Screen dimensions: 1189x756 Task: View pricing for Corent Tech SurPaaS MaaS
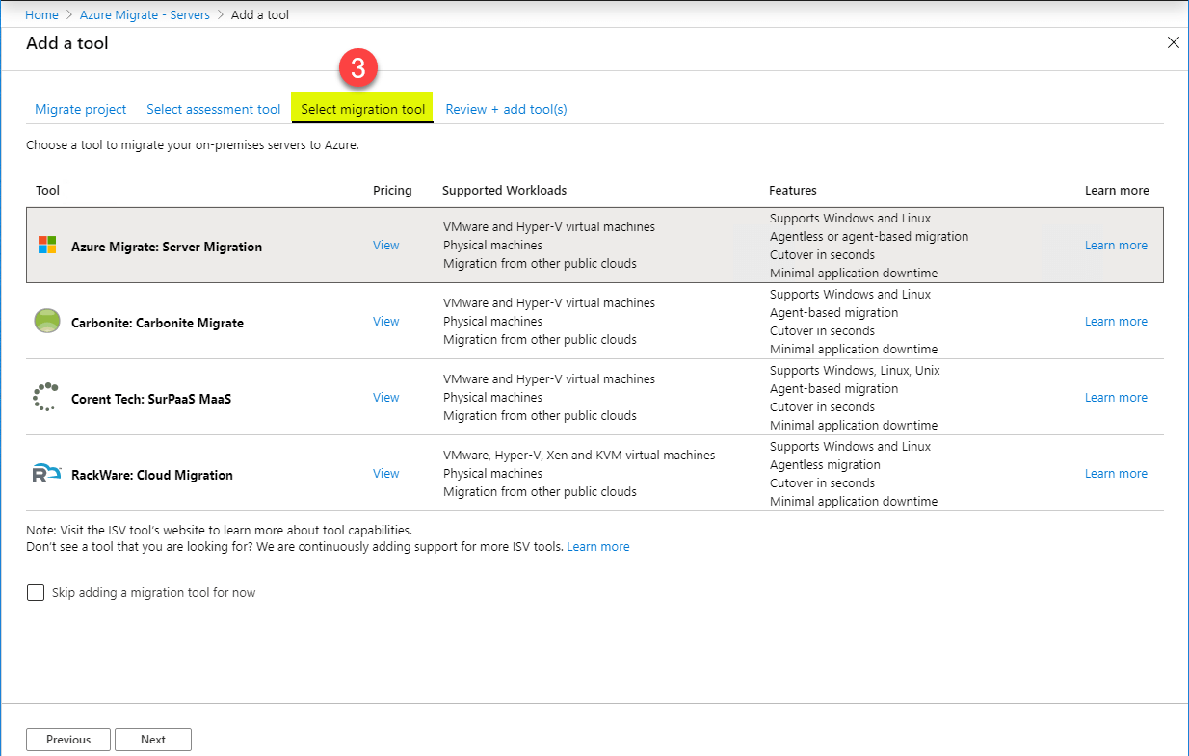385,398
